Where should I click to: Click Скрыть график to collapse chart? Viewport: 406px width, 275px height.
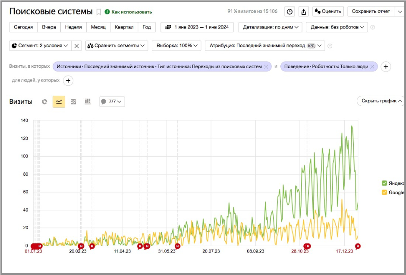(381, 101)
